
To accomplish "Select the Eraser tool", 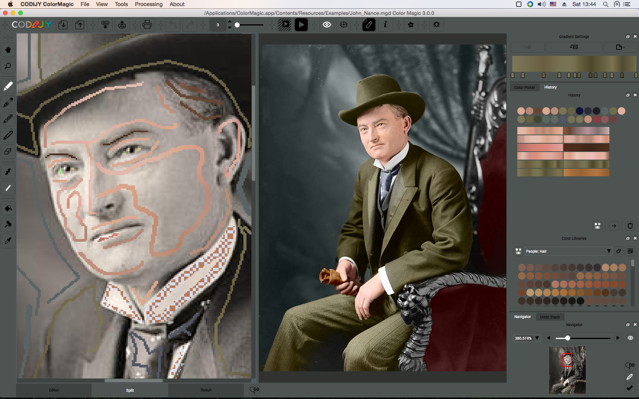I will 8,151.
